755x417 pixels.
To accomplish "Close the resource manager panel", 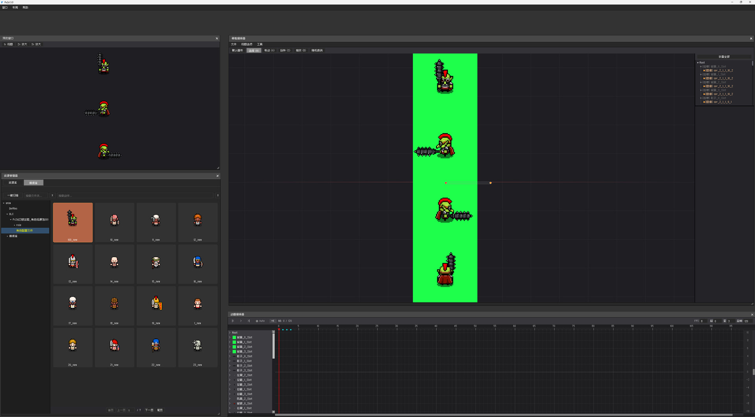I will point(217,176).
